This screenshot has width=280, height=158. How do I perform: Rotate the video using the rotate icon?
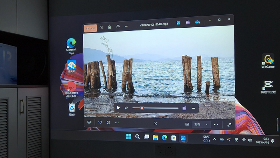click(x=101, y=27)
